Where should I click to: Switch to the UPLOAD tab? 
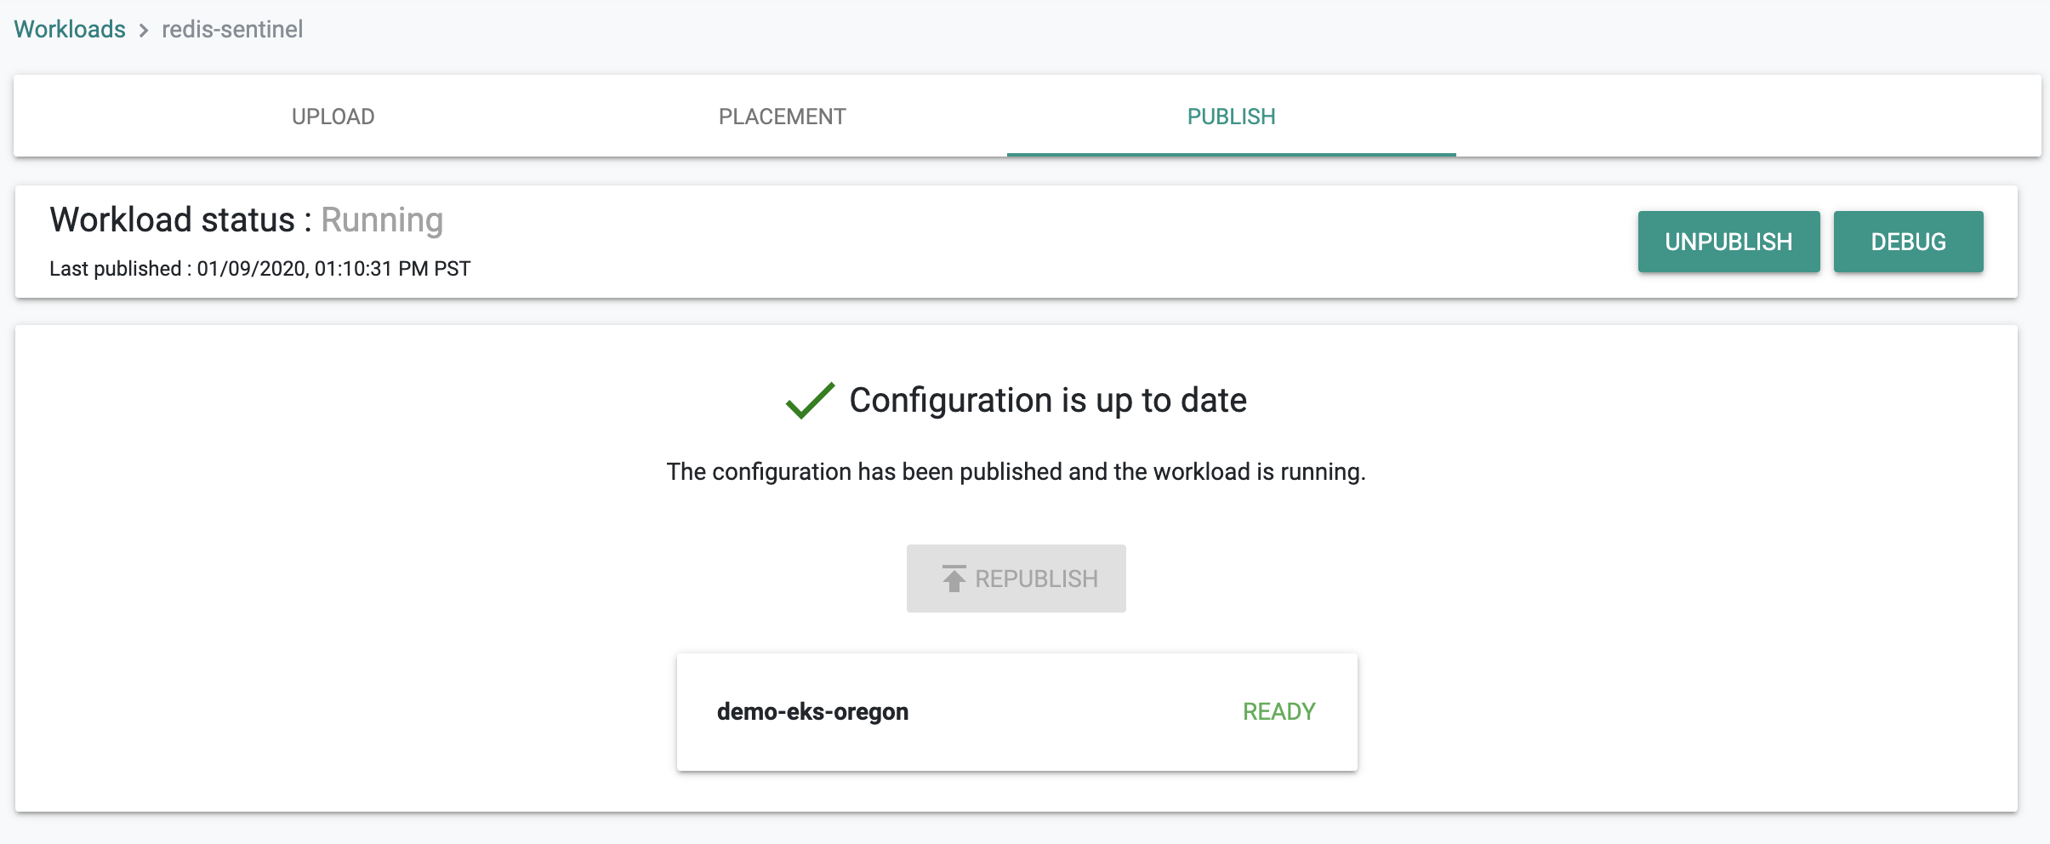[x=333, y=116]
